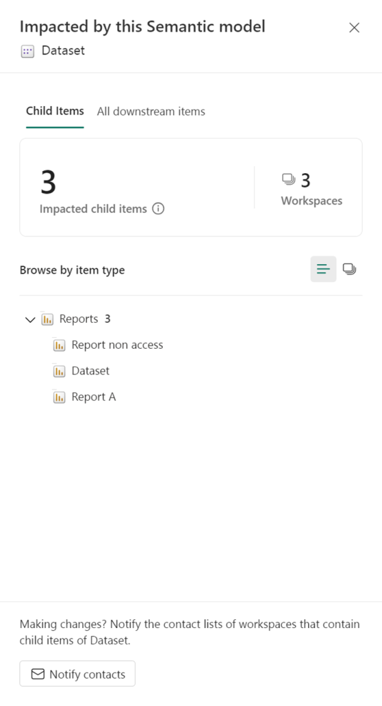Click the Reports group label
Image resolution: width=382 pixels, height=706 pixels.
[x=79, y=319]
